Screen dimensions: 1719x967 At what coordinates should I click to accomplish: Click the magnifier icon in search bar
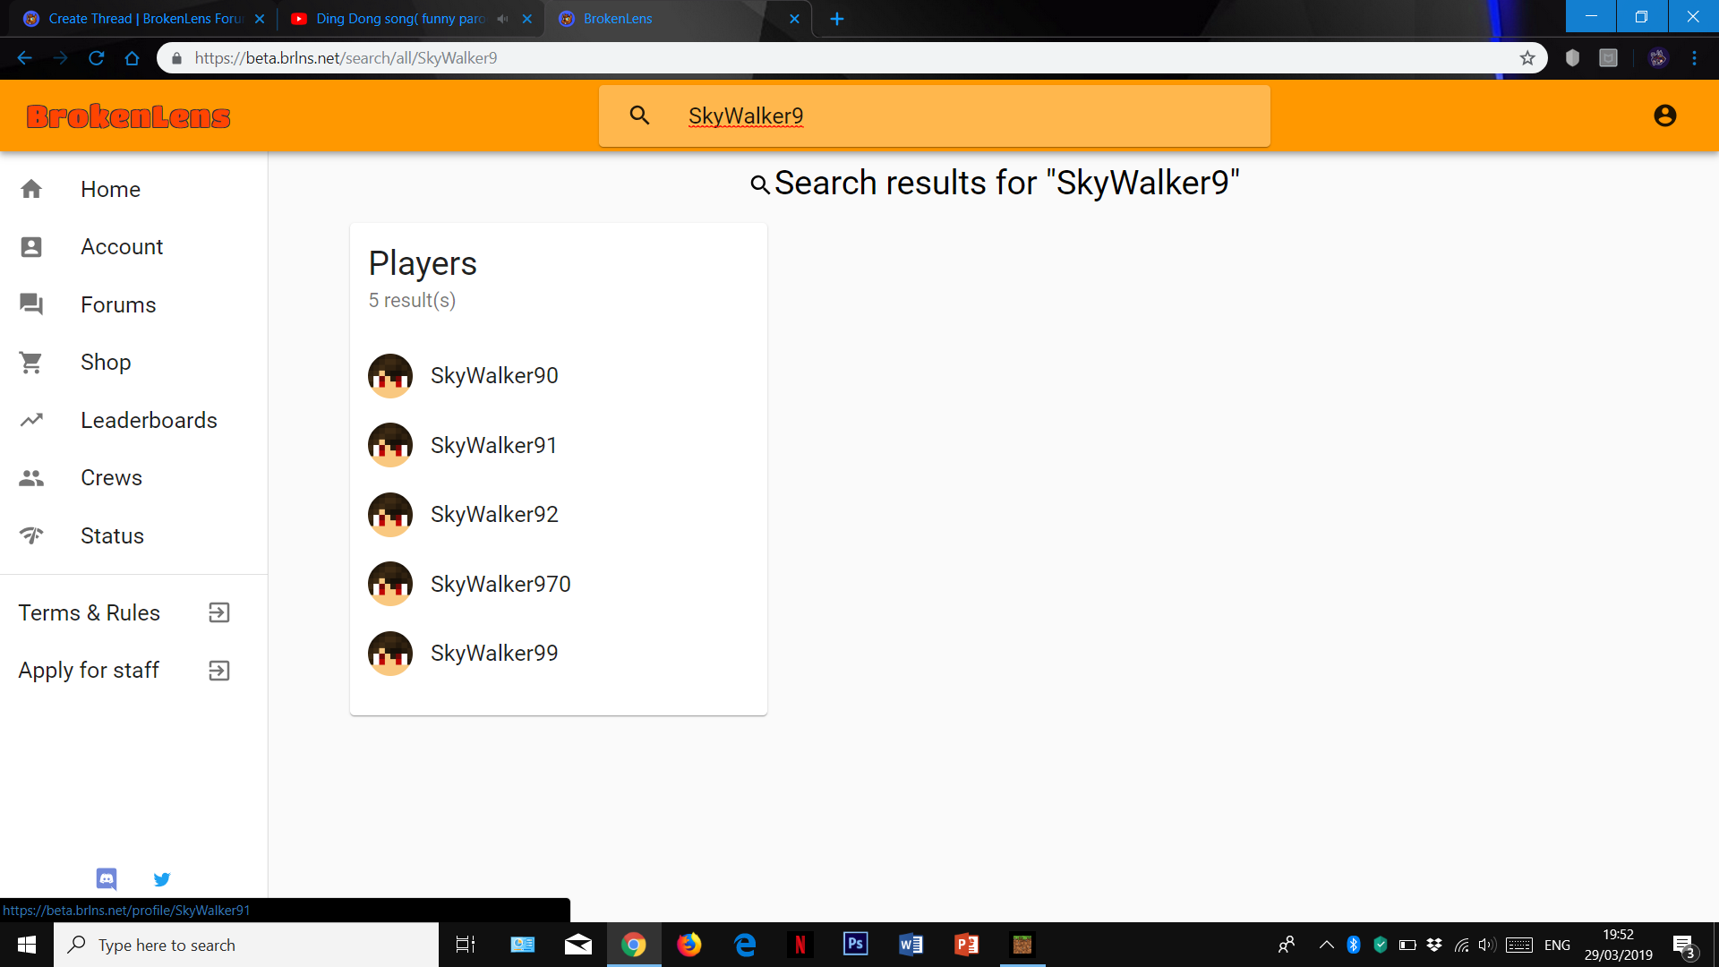[639, 115]
